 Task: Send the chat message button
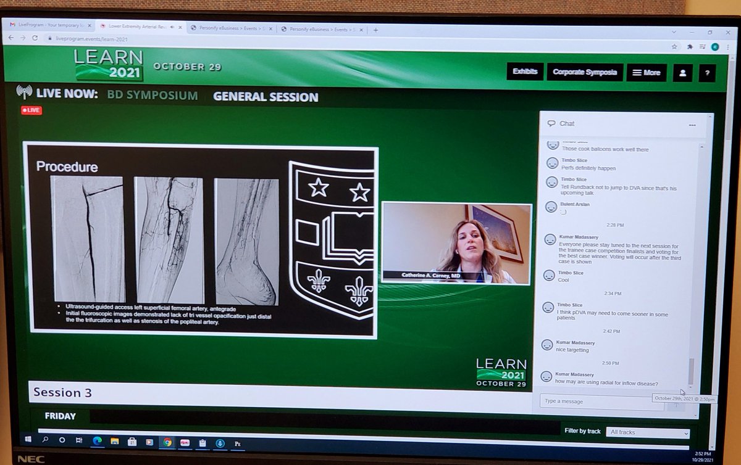(x=676, y=405)
